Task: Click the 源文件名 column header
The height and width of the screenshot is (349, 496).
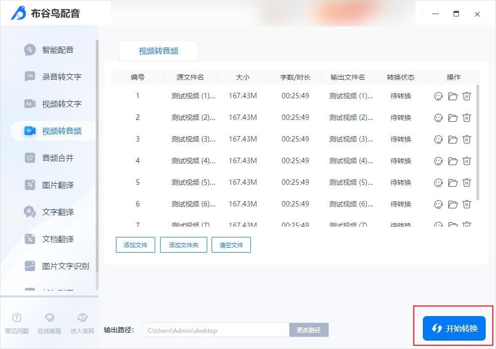Action: coord(190,77)
